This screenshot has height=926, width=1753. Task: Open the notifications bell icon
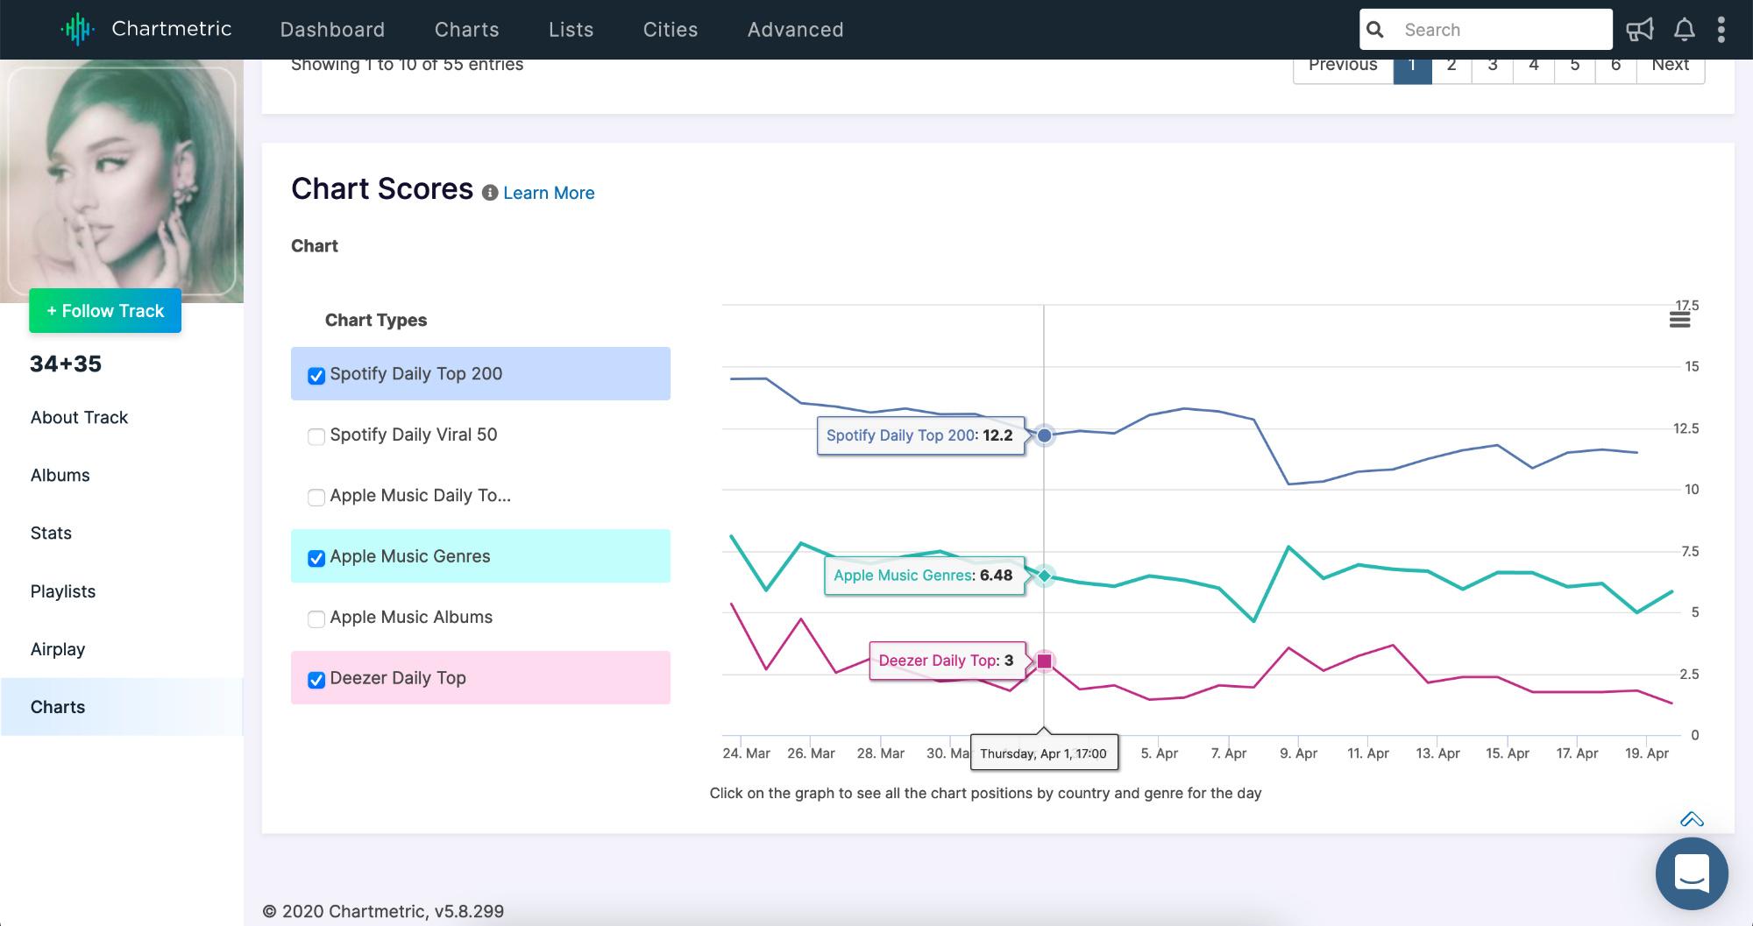[x=1684, y=30]
